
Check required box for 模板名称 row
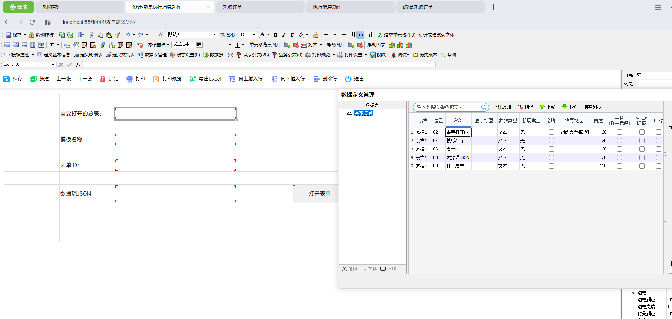pyautogui.click(x=551, y=141)
